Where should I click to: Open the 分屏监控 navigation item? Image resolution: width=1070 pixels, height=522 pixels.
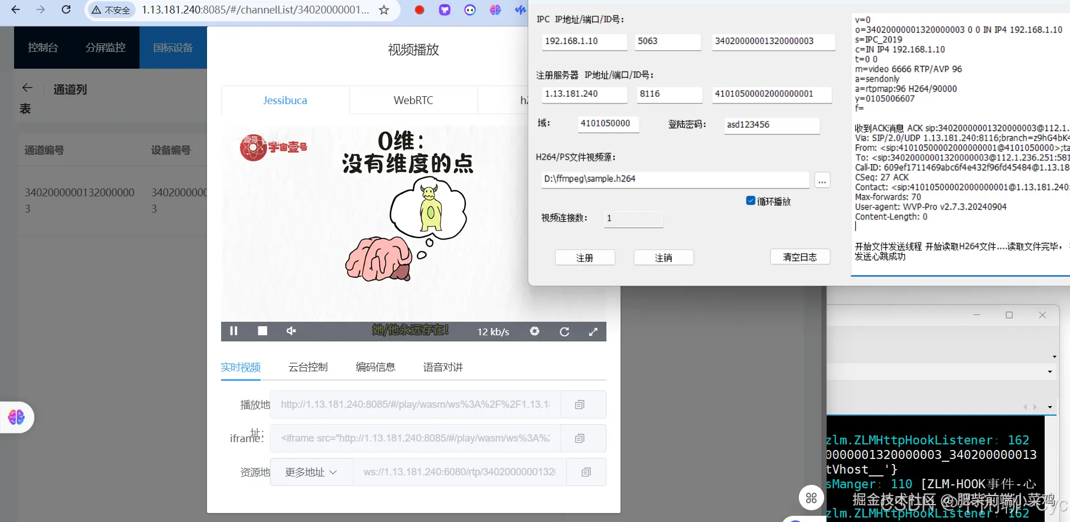(x=106, y=48)
